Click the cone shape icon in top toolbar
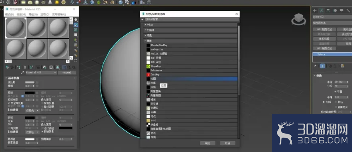Viewport: 352px width, 152px height. click(50, 2)
